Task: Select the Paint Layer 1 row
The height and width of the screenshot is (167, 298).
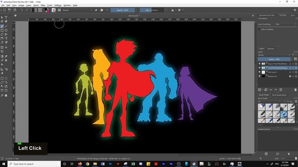Action: [277, 72]
